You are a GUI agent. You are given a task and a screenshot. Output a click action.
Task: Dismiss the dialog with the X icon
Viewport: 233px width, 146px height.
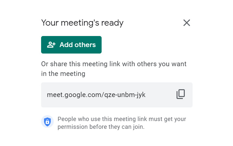[x=187, y=23]
